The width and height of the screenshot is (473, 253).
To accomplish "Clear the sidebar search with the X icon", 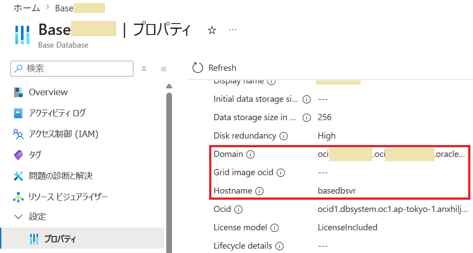I will point(144,69).
